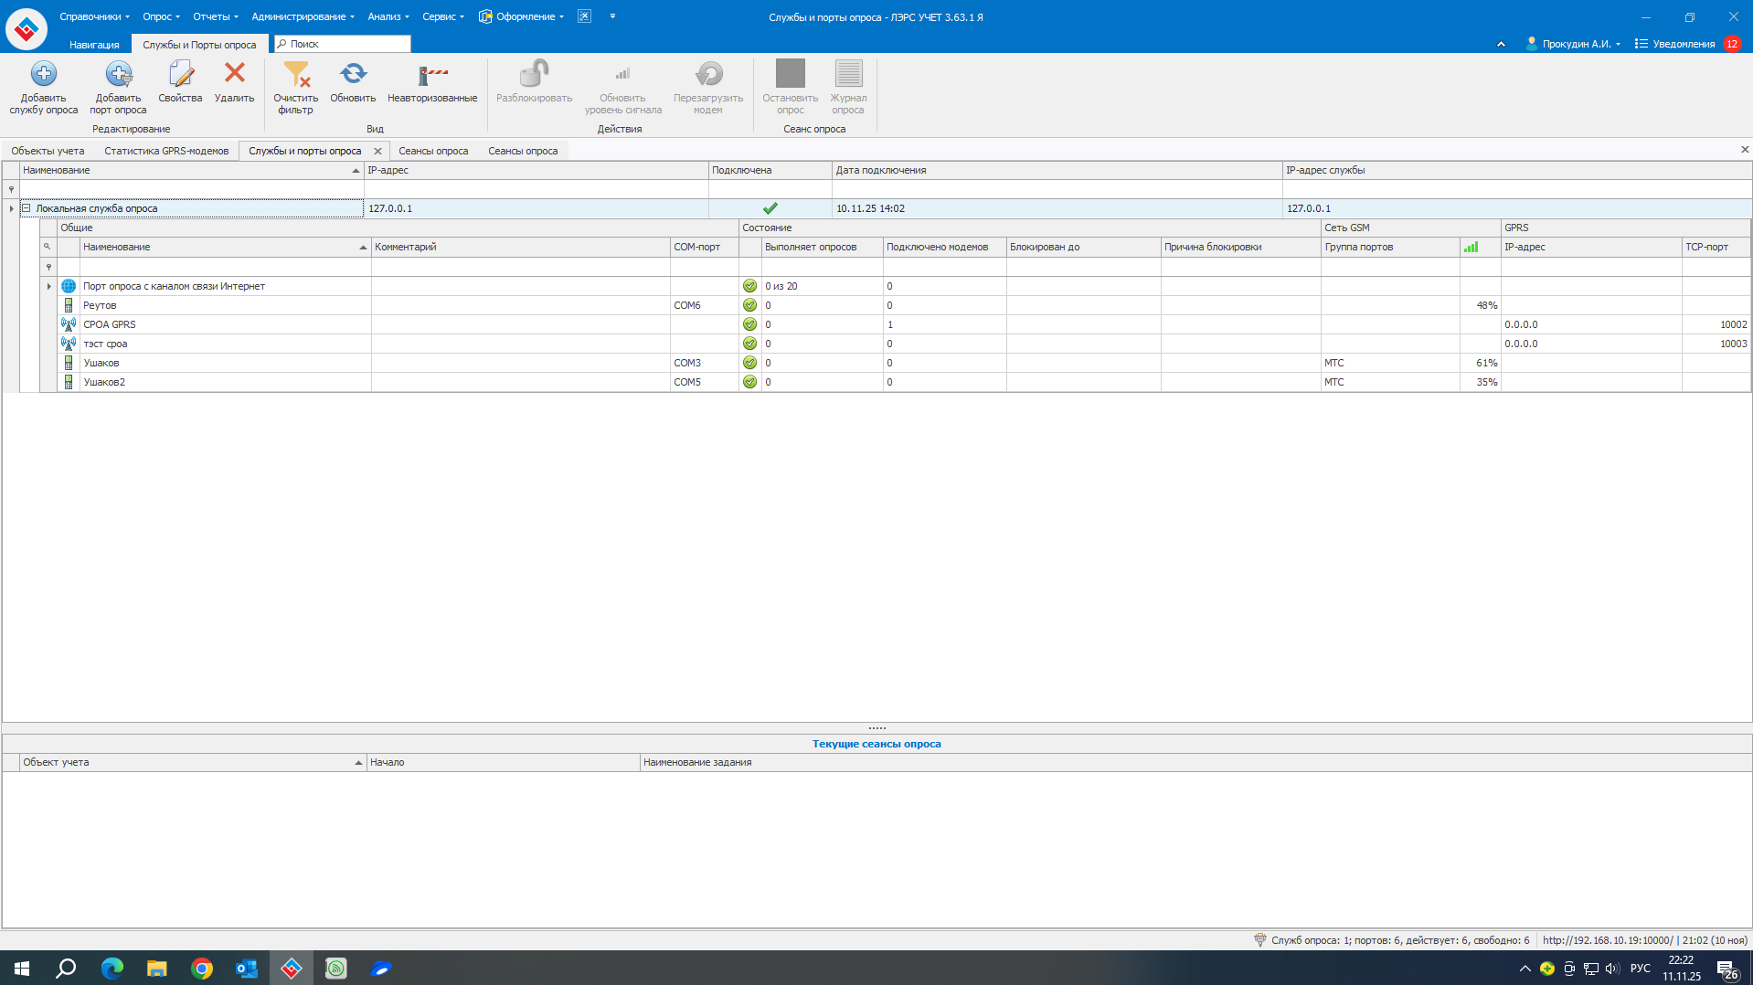Click the Add polling port icon
The height and width of the screenshot is (985, 1753).
click(x=118, y=74)
